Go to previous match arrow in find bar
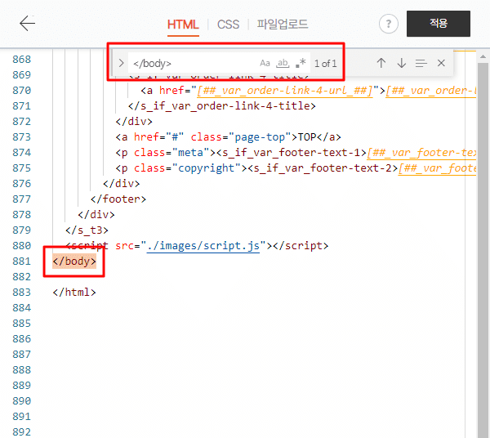490x438 pixels. point(381,63)
